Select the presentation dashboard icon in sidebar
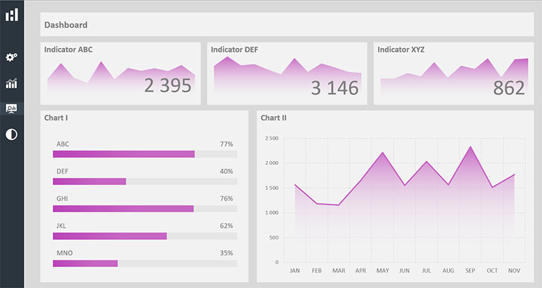 point(12,108)
